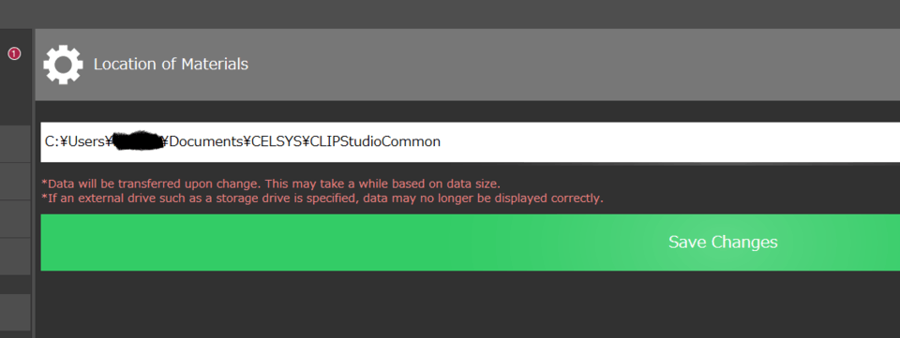Select the third grey row in left sidebar
This screenshot has width=900, height=338.
pos(16,219)
